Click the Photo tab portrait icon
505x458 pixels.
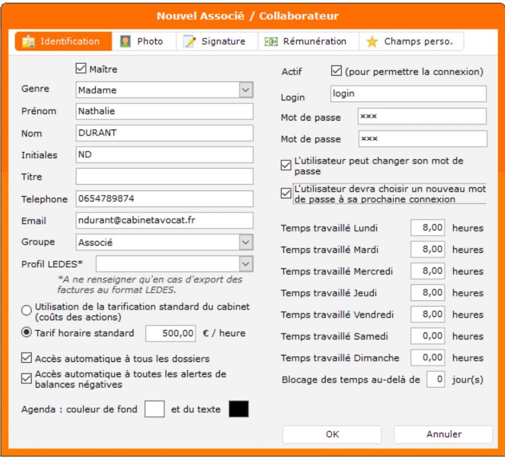125,41
